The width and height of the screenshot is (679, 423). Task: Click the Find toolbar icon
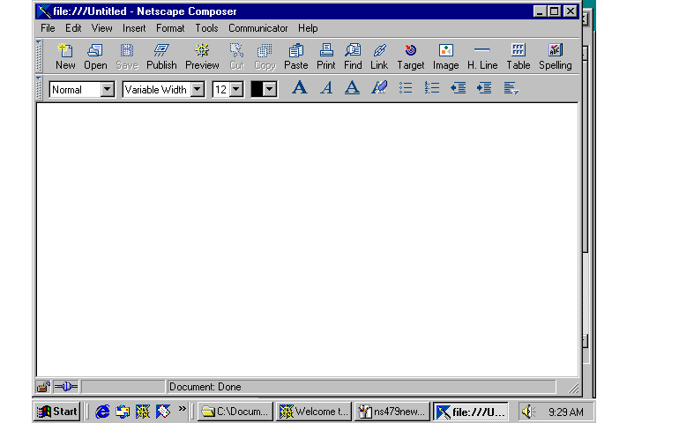[x=353, y=56]
